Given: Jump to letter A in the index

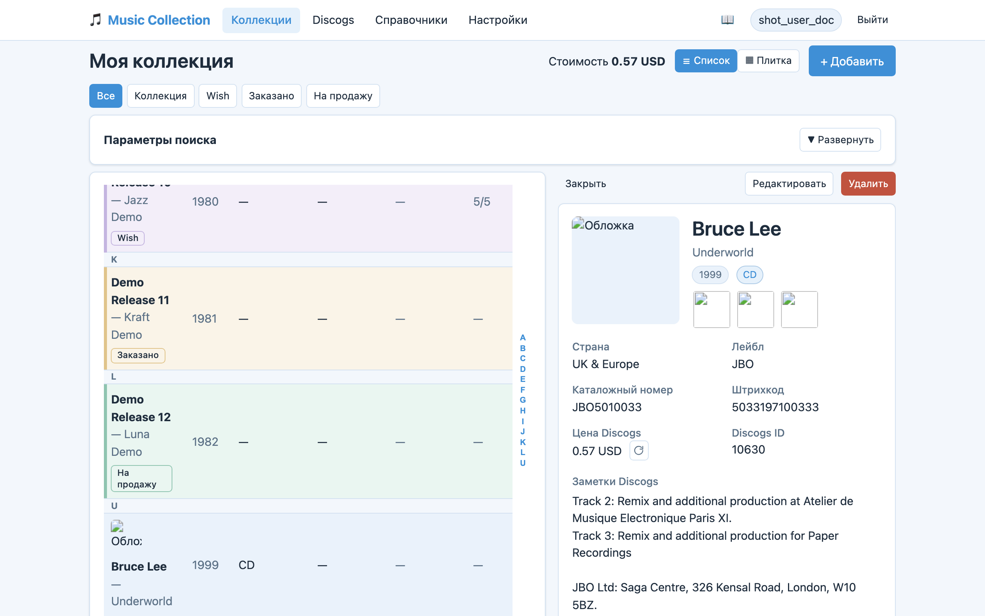Looking at the screenshot, I should coord(523,337).
